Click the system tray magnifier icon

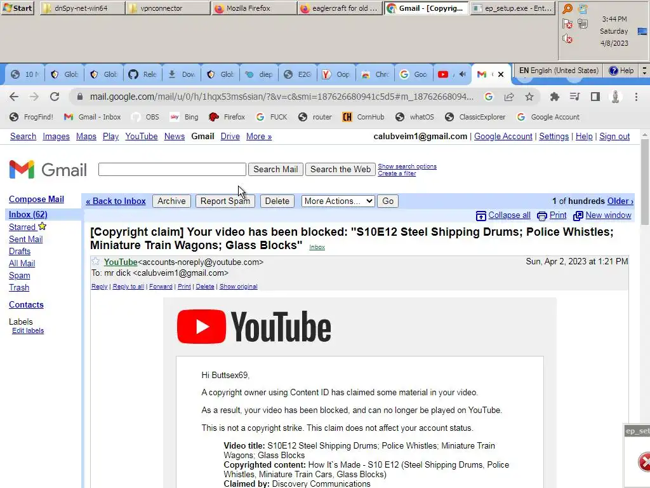coord(567,8)
